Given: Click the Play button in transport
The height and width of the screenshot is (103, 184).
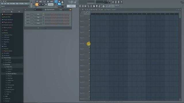Looking at the screenshot, I should 40,5.
